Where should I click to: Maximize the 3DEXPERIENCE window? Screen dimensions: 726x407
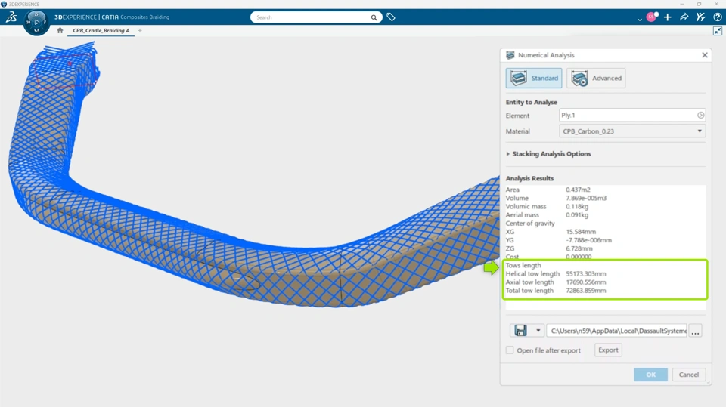tap(699, 4)
